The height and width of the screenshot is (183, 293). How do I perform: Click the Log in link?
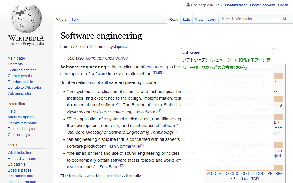pyautogui.click(x=283, y=5)
